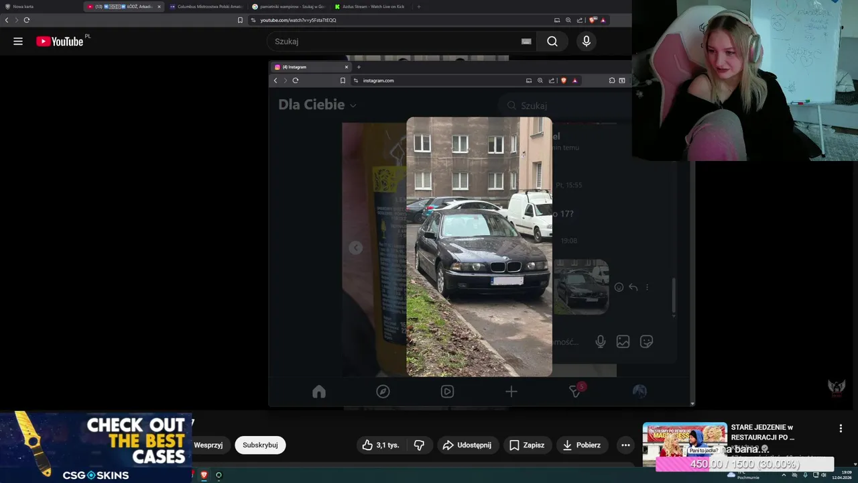Viewport: 858px width, 483px height.
Task: Click Brave browser icon in taskbar
Action: [x=204, y=475]
